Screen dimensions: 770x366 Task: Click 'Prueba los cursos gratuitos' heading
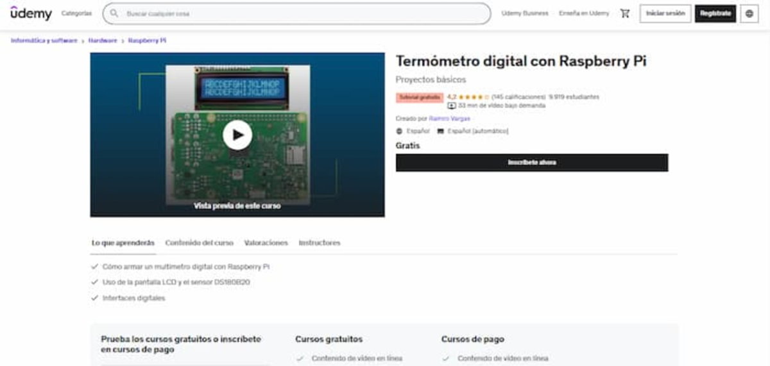[x=181, y=344]
